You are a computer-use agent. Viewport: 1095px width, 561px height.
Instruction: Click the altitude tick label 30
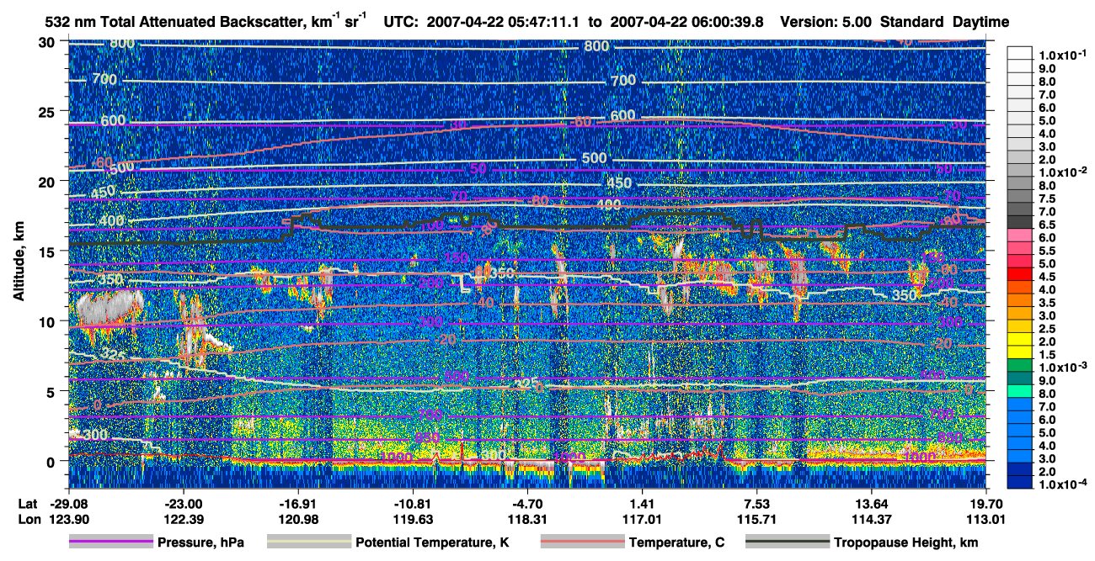[48, 42]
